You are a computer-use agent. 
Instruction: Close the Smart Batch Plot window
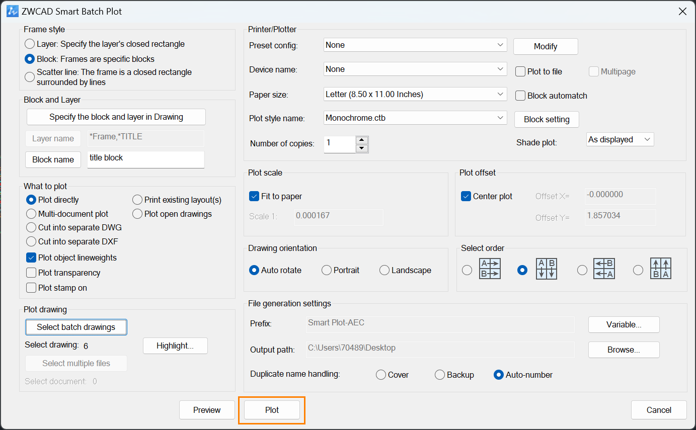coord(682,11)
